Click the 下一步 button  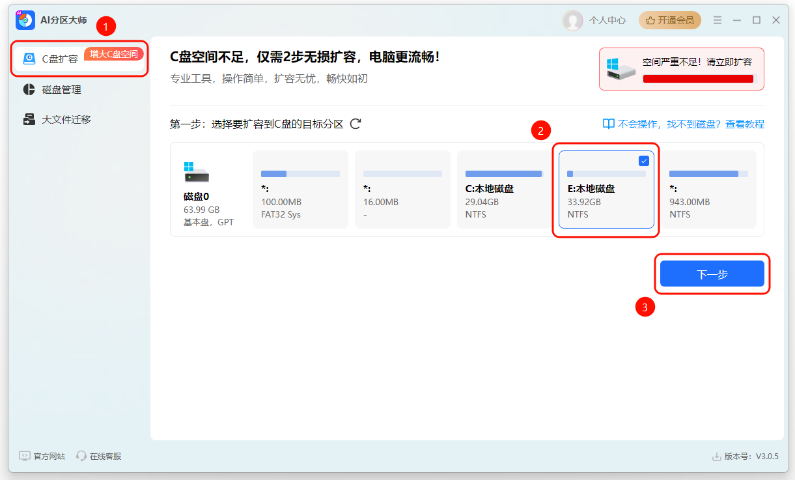(712, 274)
